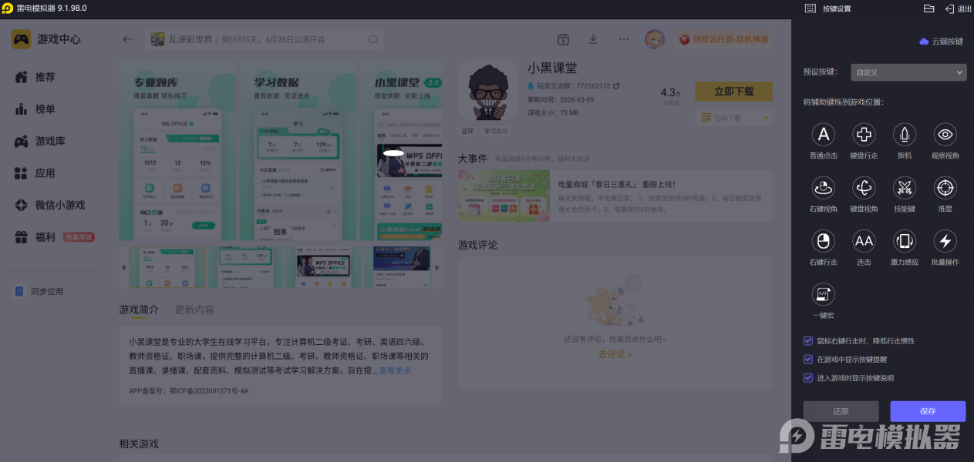Click 领取云托管-挂机神器 banner button

[723, 39]
